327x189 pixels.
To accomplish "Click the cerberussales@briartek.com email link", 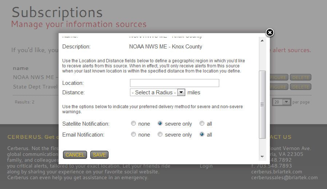I will (284, 177).
